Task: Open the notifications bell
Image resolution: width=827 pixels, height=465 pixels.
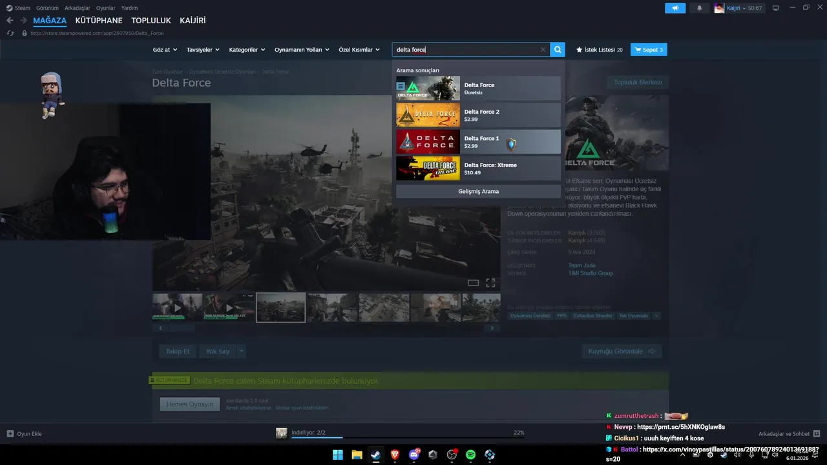Action: coord(699,8)
